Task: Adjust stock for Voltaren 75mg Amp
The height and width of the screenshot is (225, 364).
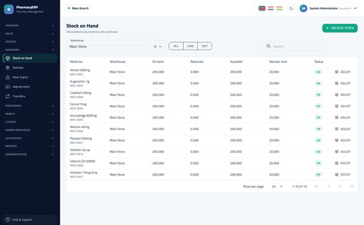Action: coord(342,174)
